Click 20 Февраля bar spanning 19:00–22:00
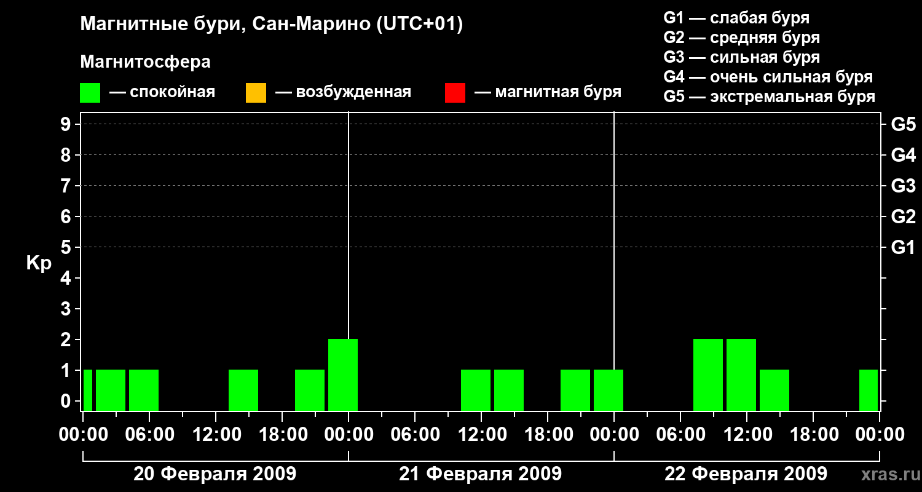922x492 pixels. point(310,390)
